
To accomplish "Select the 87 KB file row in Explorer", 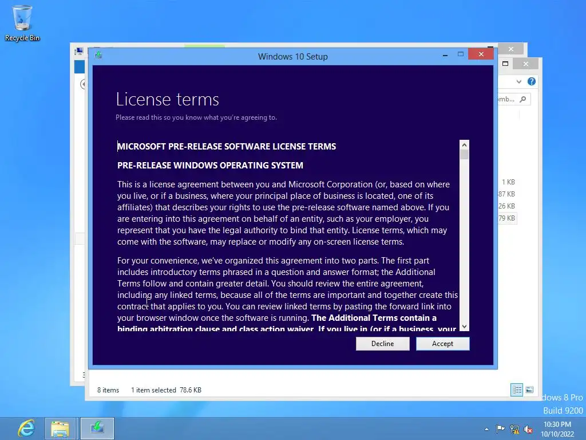I will click(x=507, y=194).
